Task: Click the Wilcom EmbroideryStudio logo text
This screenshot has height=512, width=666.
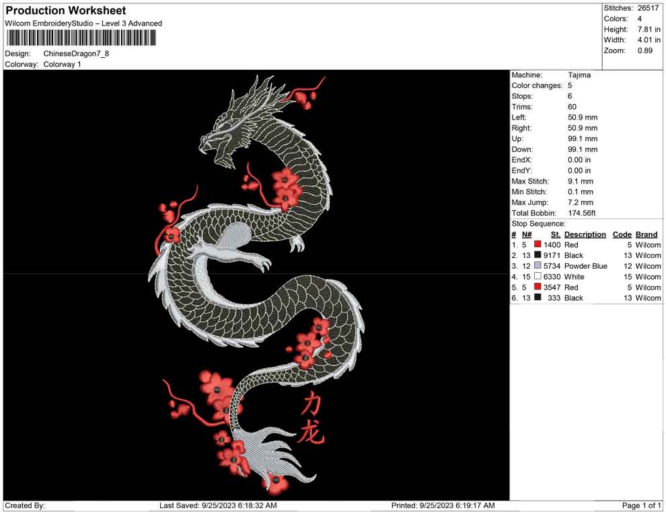Action: (x=83, y=23)
